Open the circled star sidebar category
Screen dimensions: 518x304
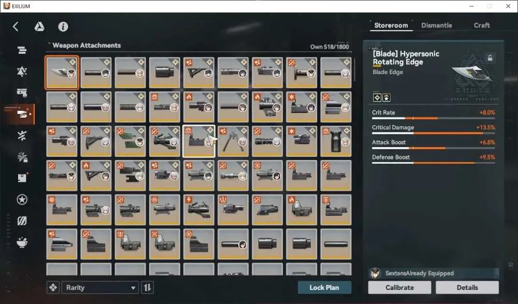pos(22,199)
